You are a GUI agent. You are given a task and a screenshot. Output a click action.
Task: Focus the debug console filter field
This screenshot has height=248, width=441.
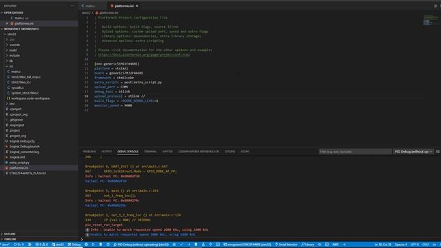point(356,152)
